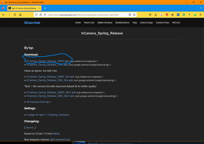Open the tracking protection shield icon
Viewport: 204px width, 144px height.
pos(36,15)
